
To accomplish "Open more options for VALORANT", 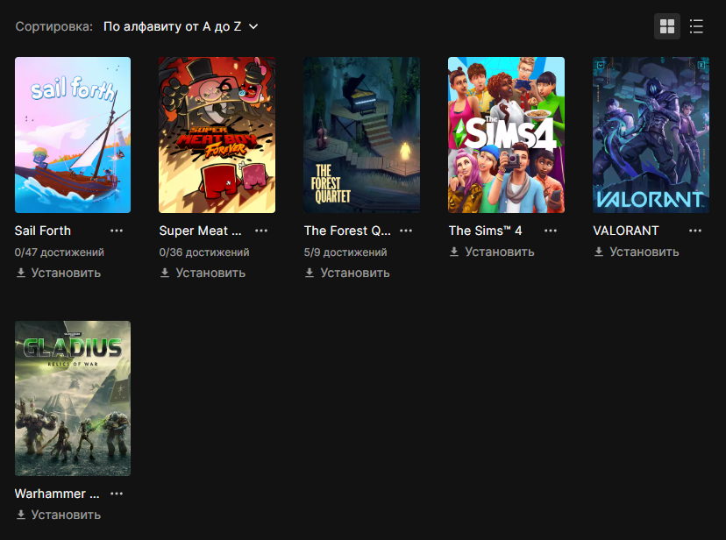I will pyautogui.click(x=695, y=231).
